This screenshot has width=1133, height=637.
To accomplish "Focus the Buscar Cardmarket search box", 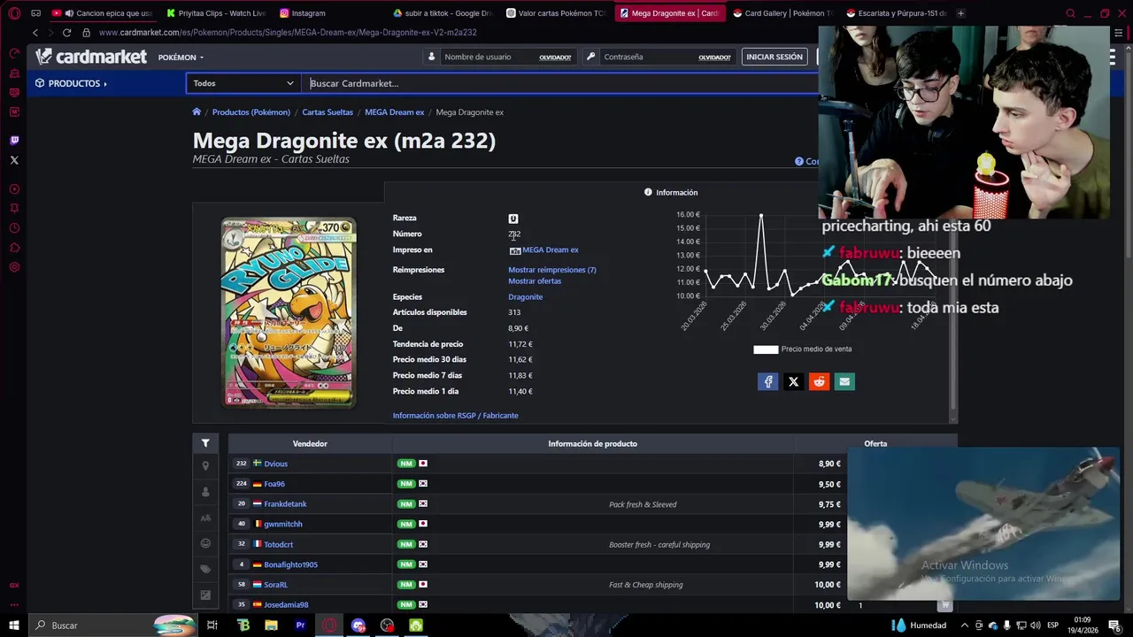I will click(x=562, y=83).
